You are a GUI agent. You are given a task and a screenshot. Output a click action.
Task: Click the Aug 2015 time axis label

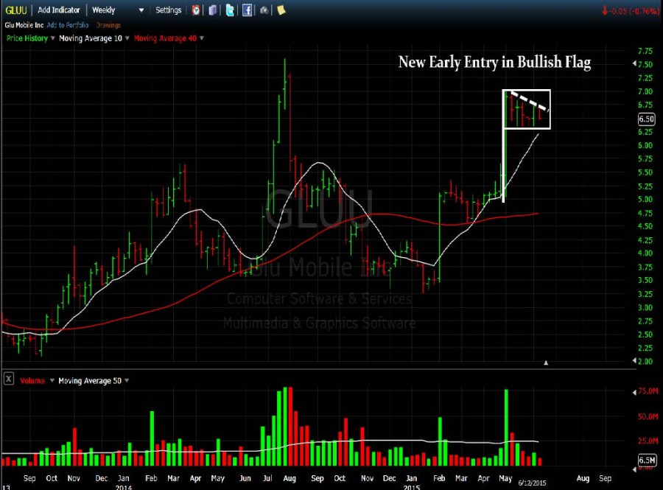583,478
